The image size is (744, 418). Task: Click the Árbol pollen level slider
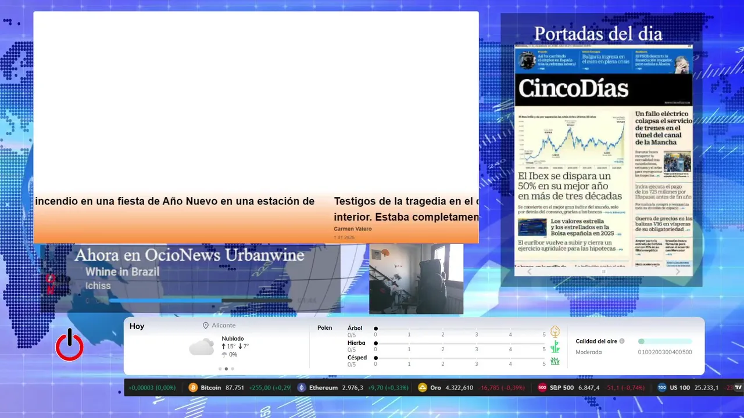(460, 329)
